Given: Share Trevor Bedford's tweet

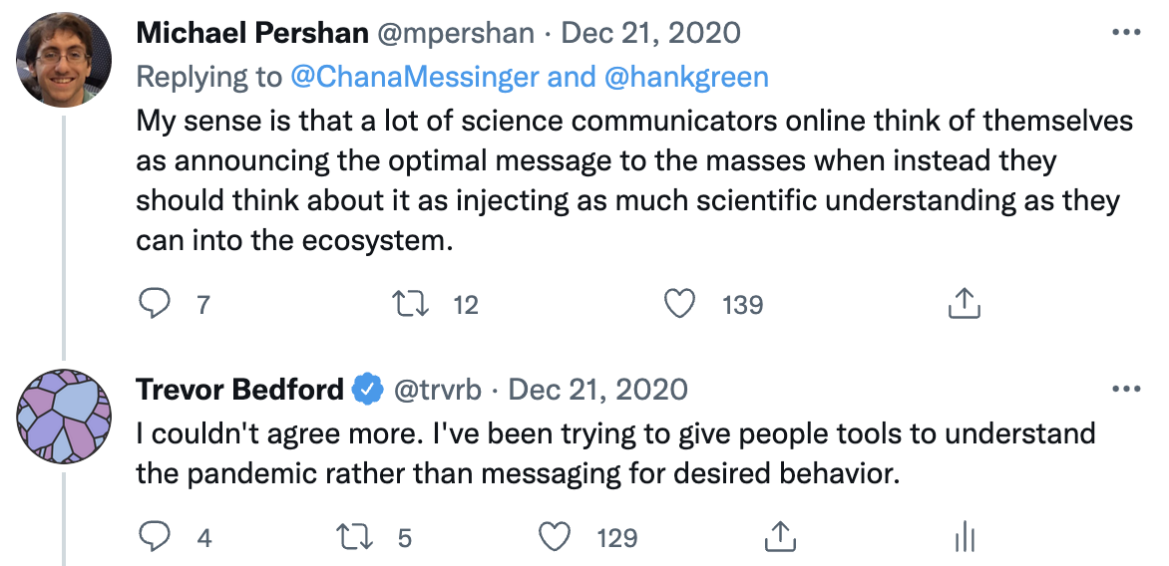Looking at the screenshot, I should coord(778,538).
